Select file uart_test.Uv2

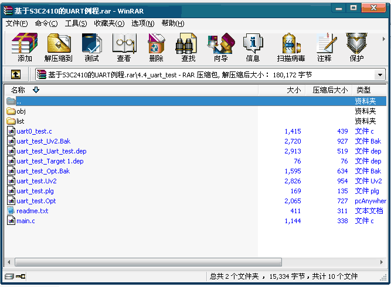pos(36,181)
